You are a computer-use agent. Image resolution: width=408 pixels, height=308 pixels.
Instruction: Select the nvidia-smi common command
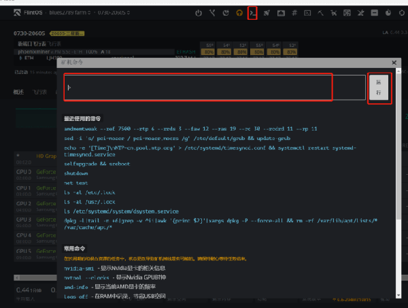pyautogui.click(x=79, y=268)
